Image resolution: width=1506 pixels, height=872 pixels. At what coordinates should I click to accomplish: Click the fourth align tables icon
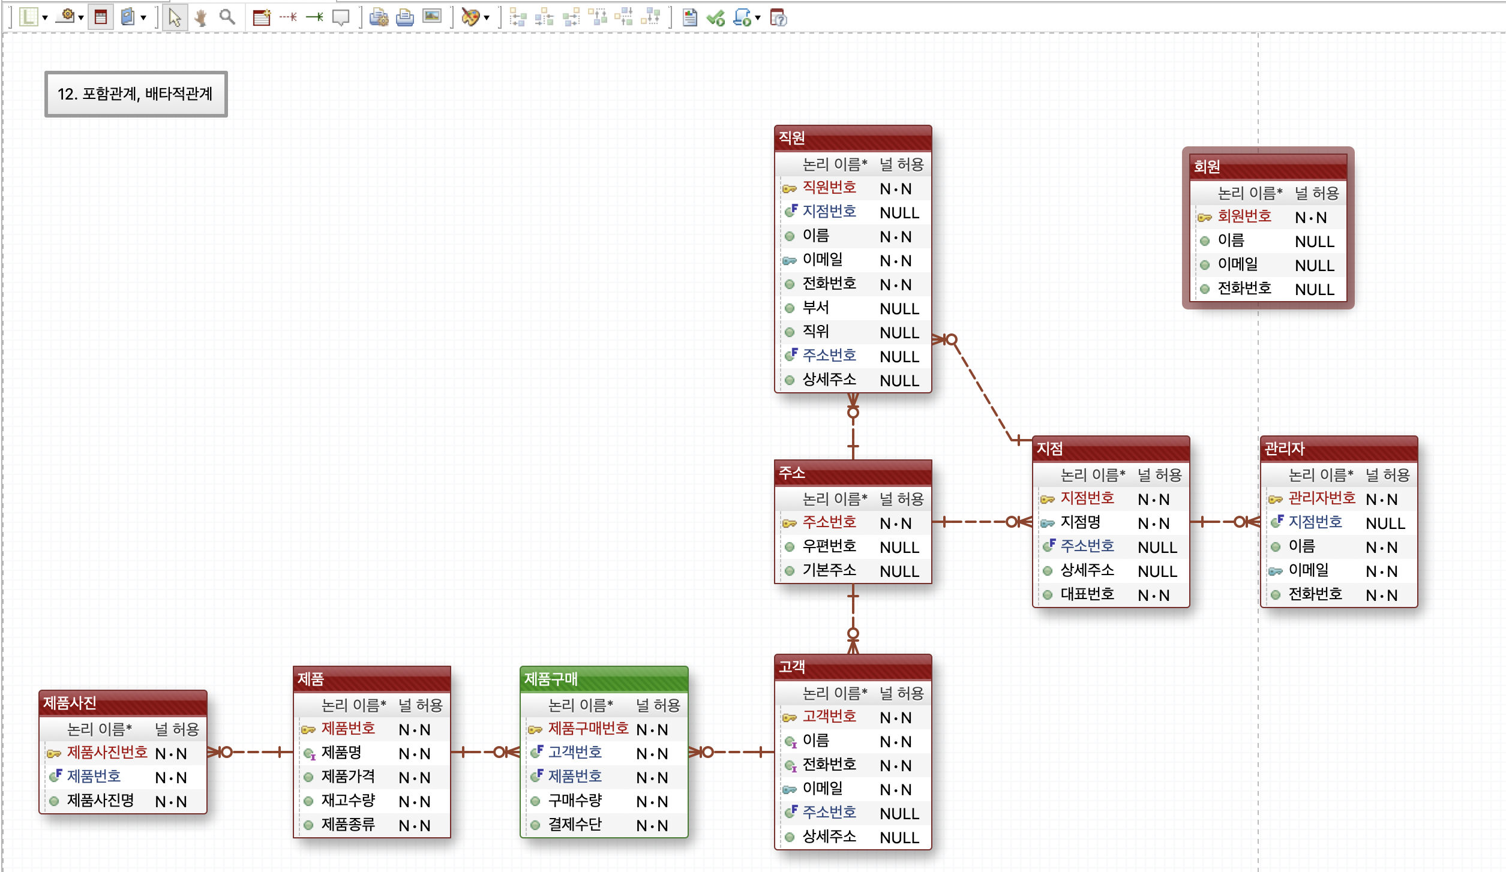tap(598, 17)
